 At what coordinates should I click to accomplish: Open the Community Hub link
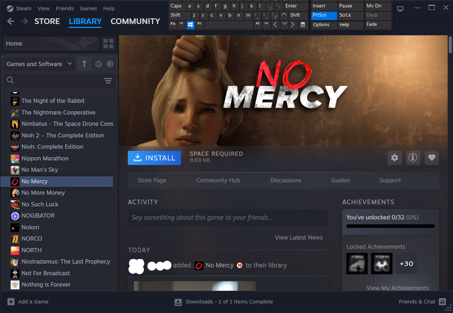(x=218, y=180)
